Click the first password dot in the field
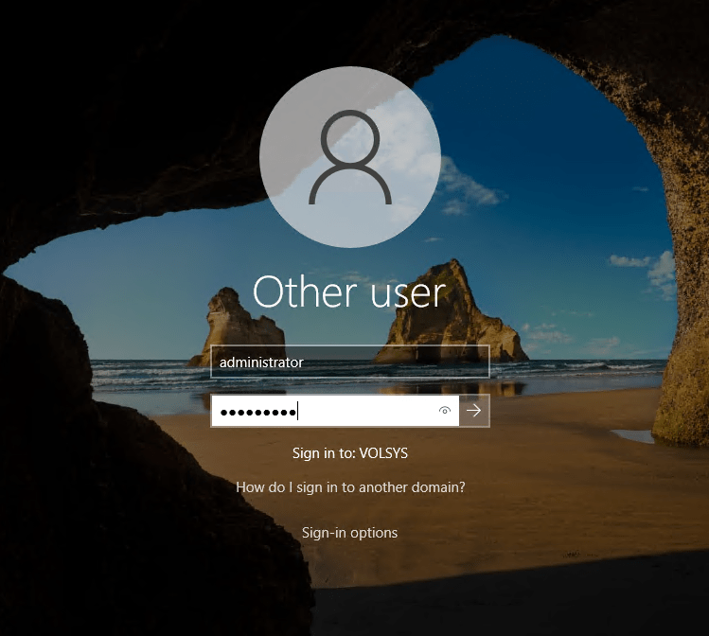The width and height of the screenshot is (709, 636). (x=223, y=412)
